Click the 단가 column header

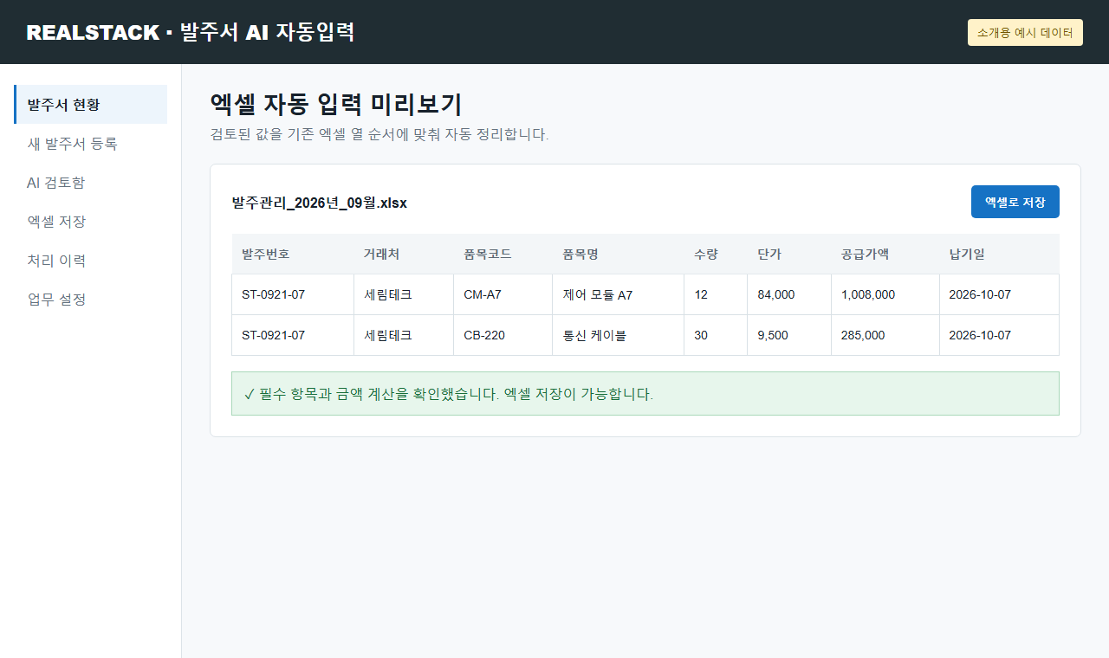pyautogui.click(x=789, y=255)
